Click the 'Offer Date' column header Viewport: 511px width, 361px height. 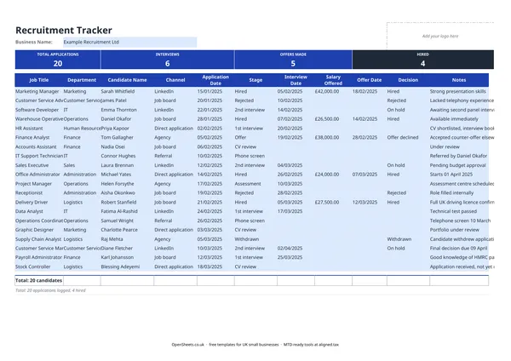[370, 80]
